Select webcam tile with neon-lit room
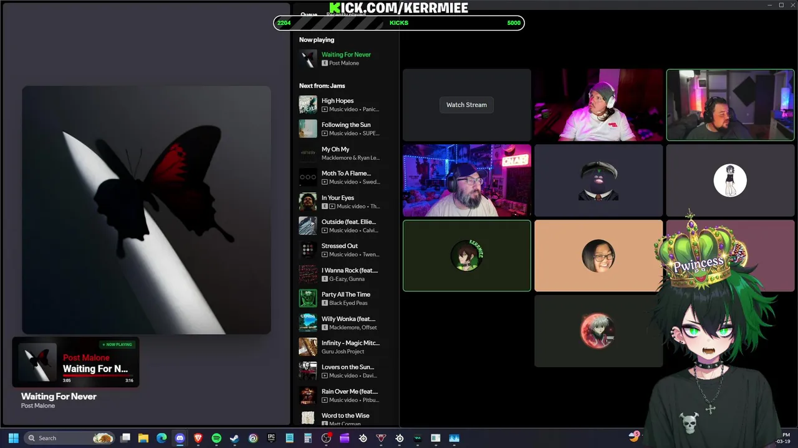The width and height of the screenshot is (798, 448). point(467,180)
